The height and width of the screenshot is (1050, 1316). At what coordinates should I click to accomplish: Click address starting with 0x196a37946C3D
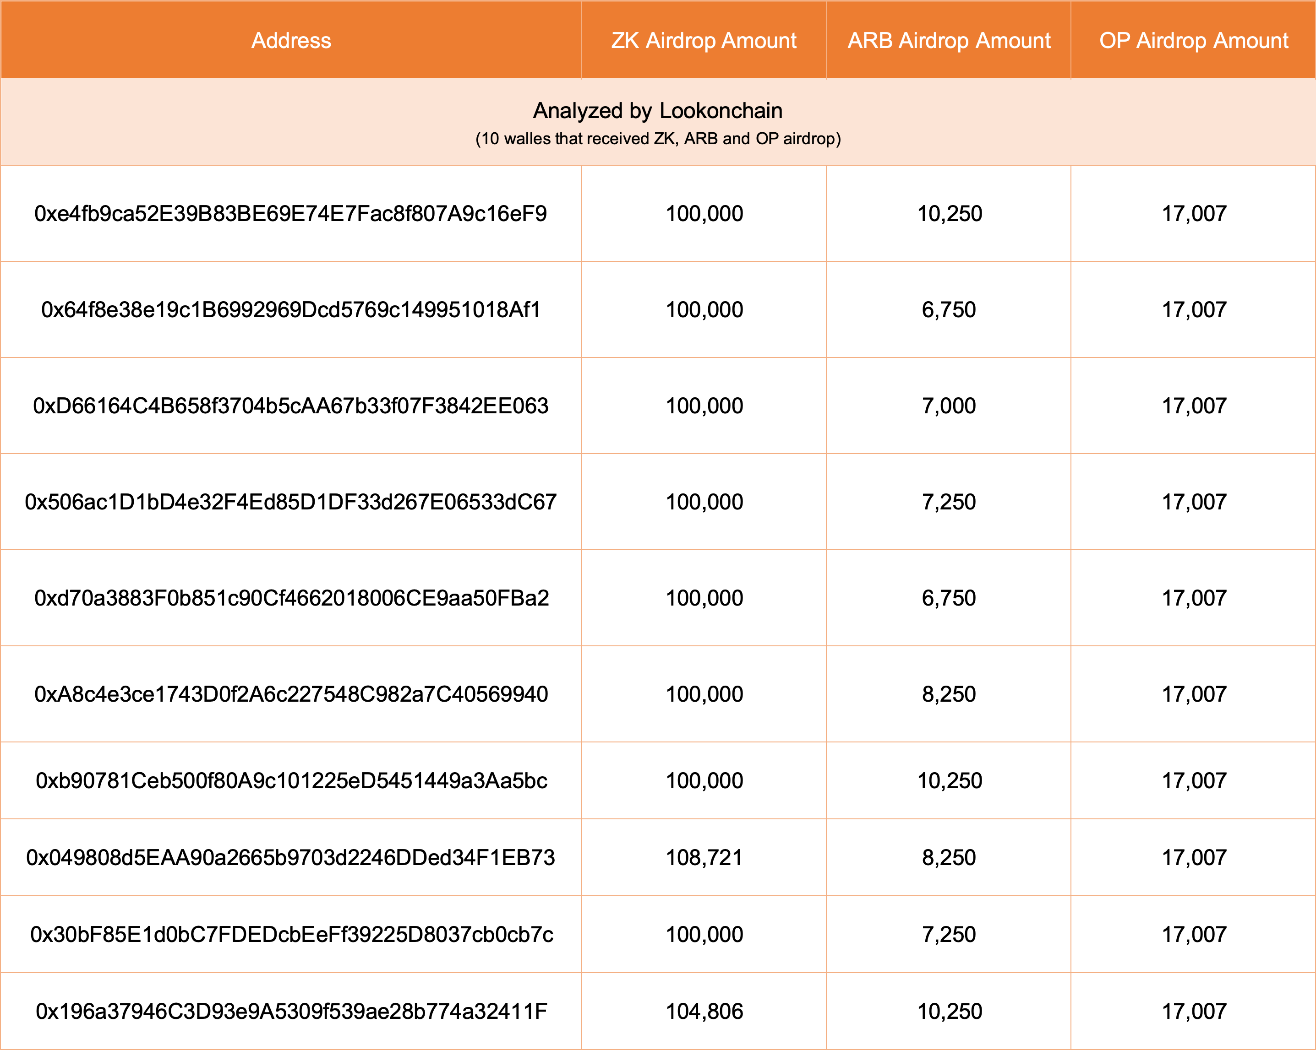click(x=290, y=1011)
